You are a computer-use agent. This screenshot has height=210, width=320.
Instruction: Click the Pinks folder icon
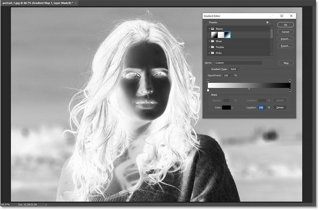tap(212, 53)
